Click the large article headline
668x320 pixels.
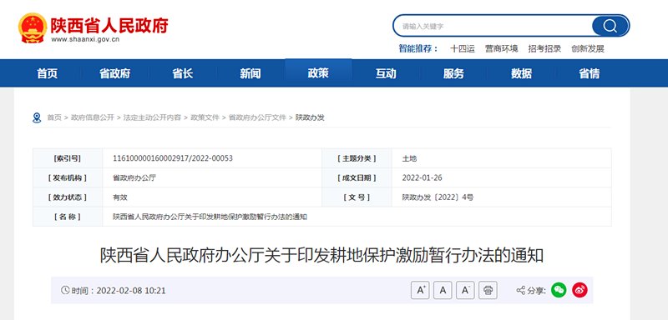pos(321,256)
